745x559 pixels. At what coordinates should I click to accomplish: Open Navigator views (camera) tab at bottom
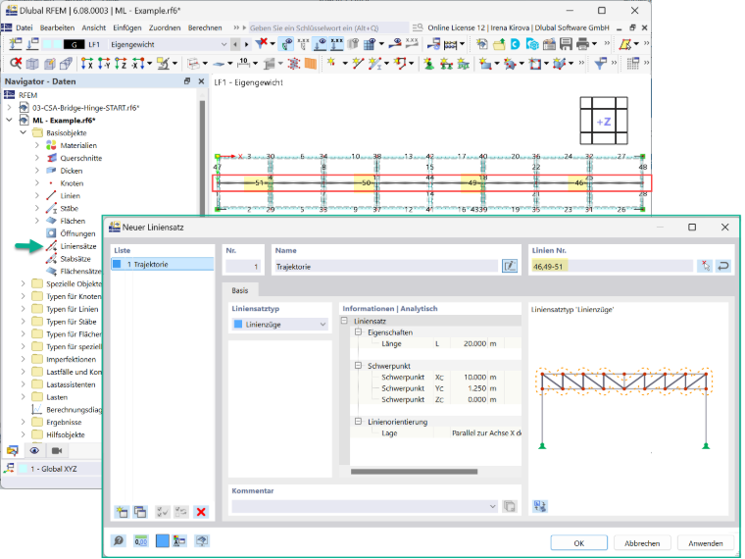click(x=57, y=450)
